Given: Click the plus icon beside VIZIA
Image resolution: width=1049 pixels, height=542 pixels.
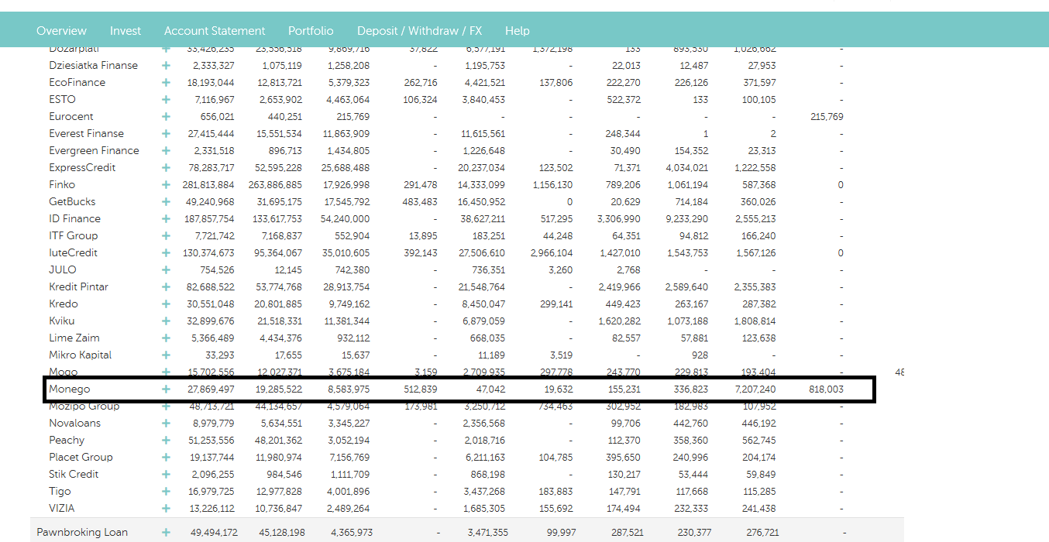Looking at the screenshot, I should pos(166,509).
